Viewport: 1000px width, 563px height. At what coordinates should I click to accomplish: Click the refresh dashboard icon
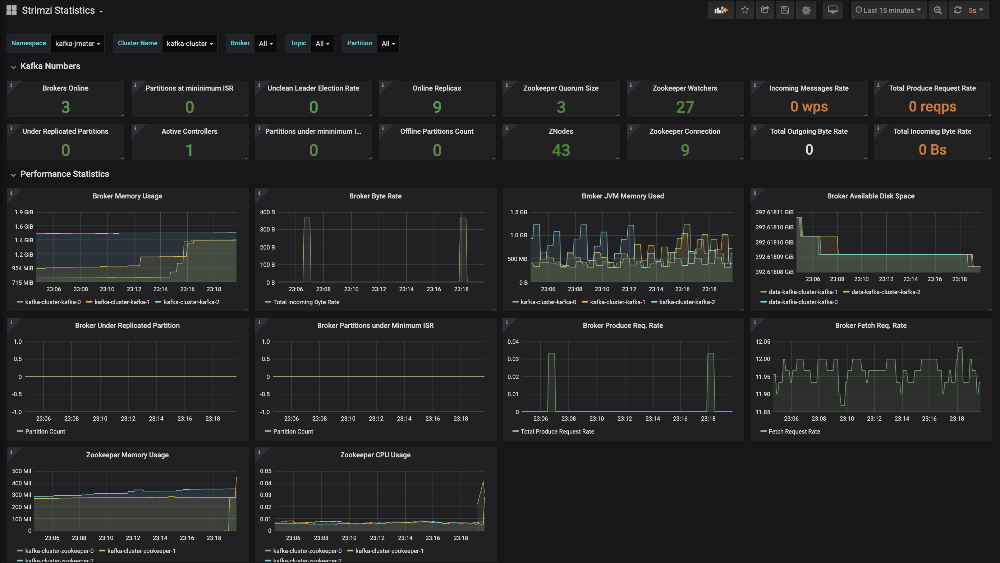pos(958,10)
